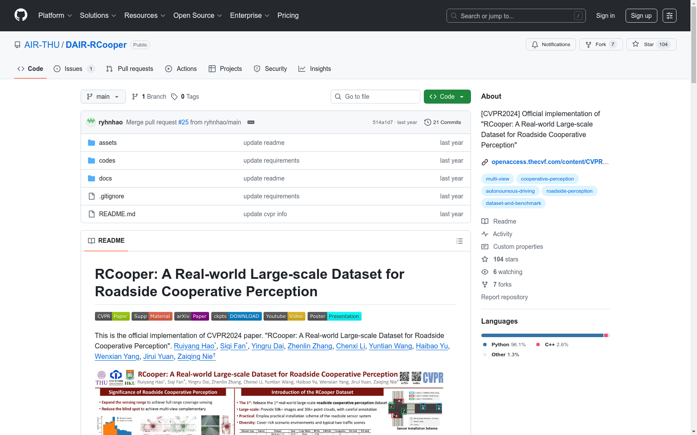Screen dimensions: 697x435
Task: Click the Sign in link
Action: click(606, 16)
